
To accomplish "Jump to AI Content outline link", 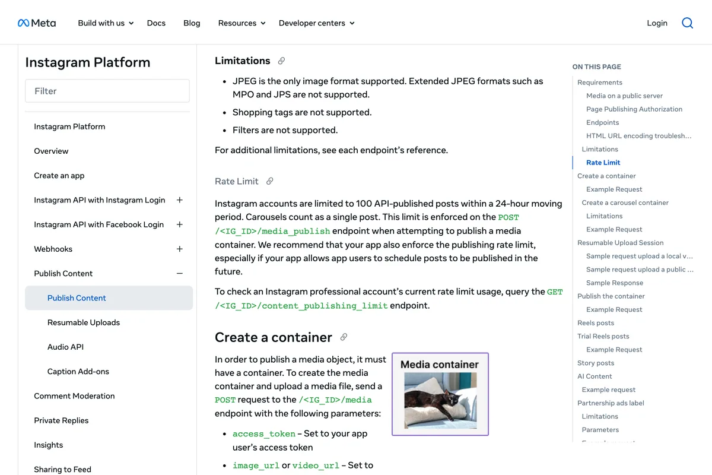I will (x=595, y=376).
